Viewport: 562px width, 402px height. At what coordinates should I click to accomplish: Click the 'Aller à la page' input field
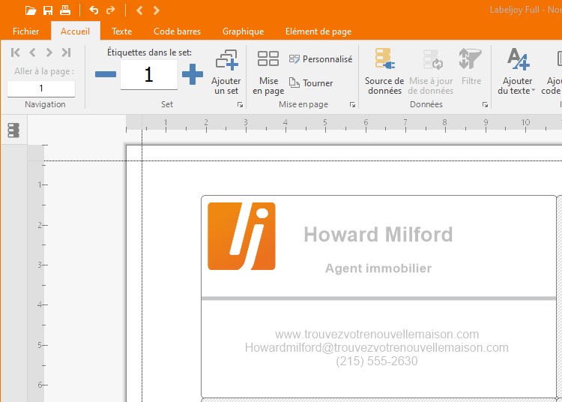pos(41,88)
